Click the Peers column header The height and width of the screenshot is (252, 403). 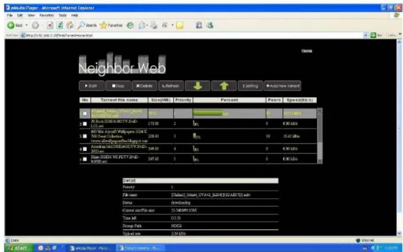pyautogui.click(x=274, y=100)
